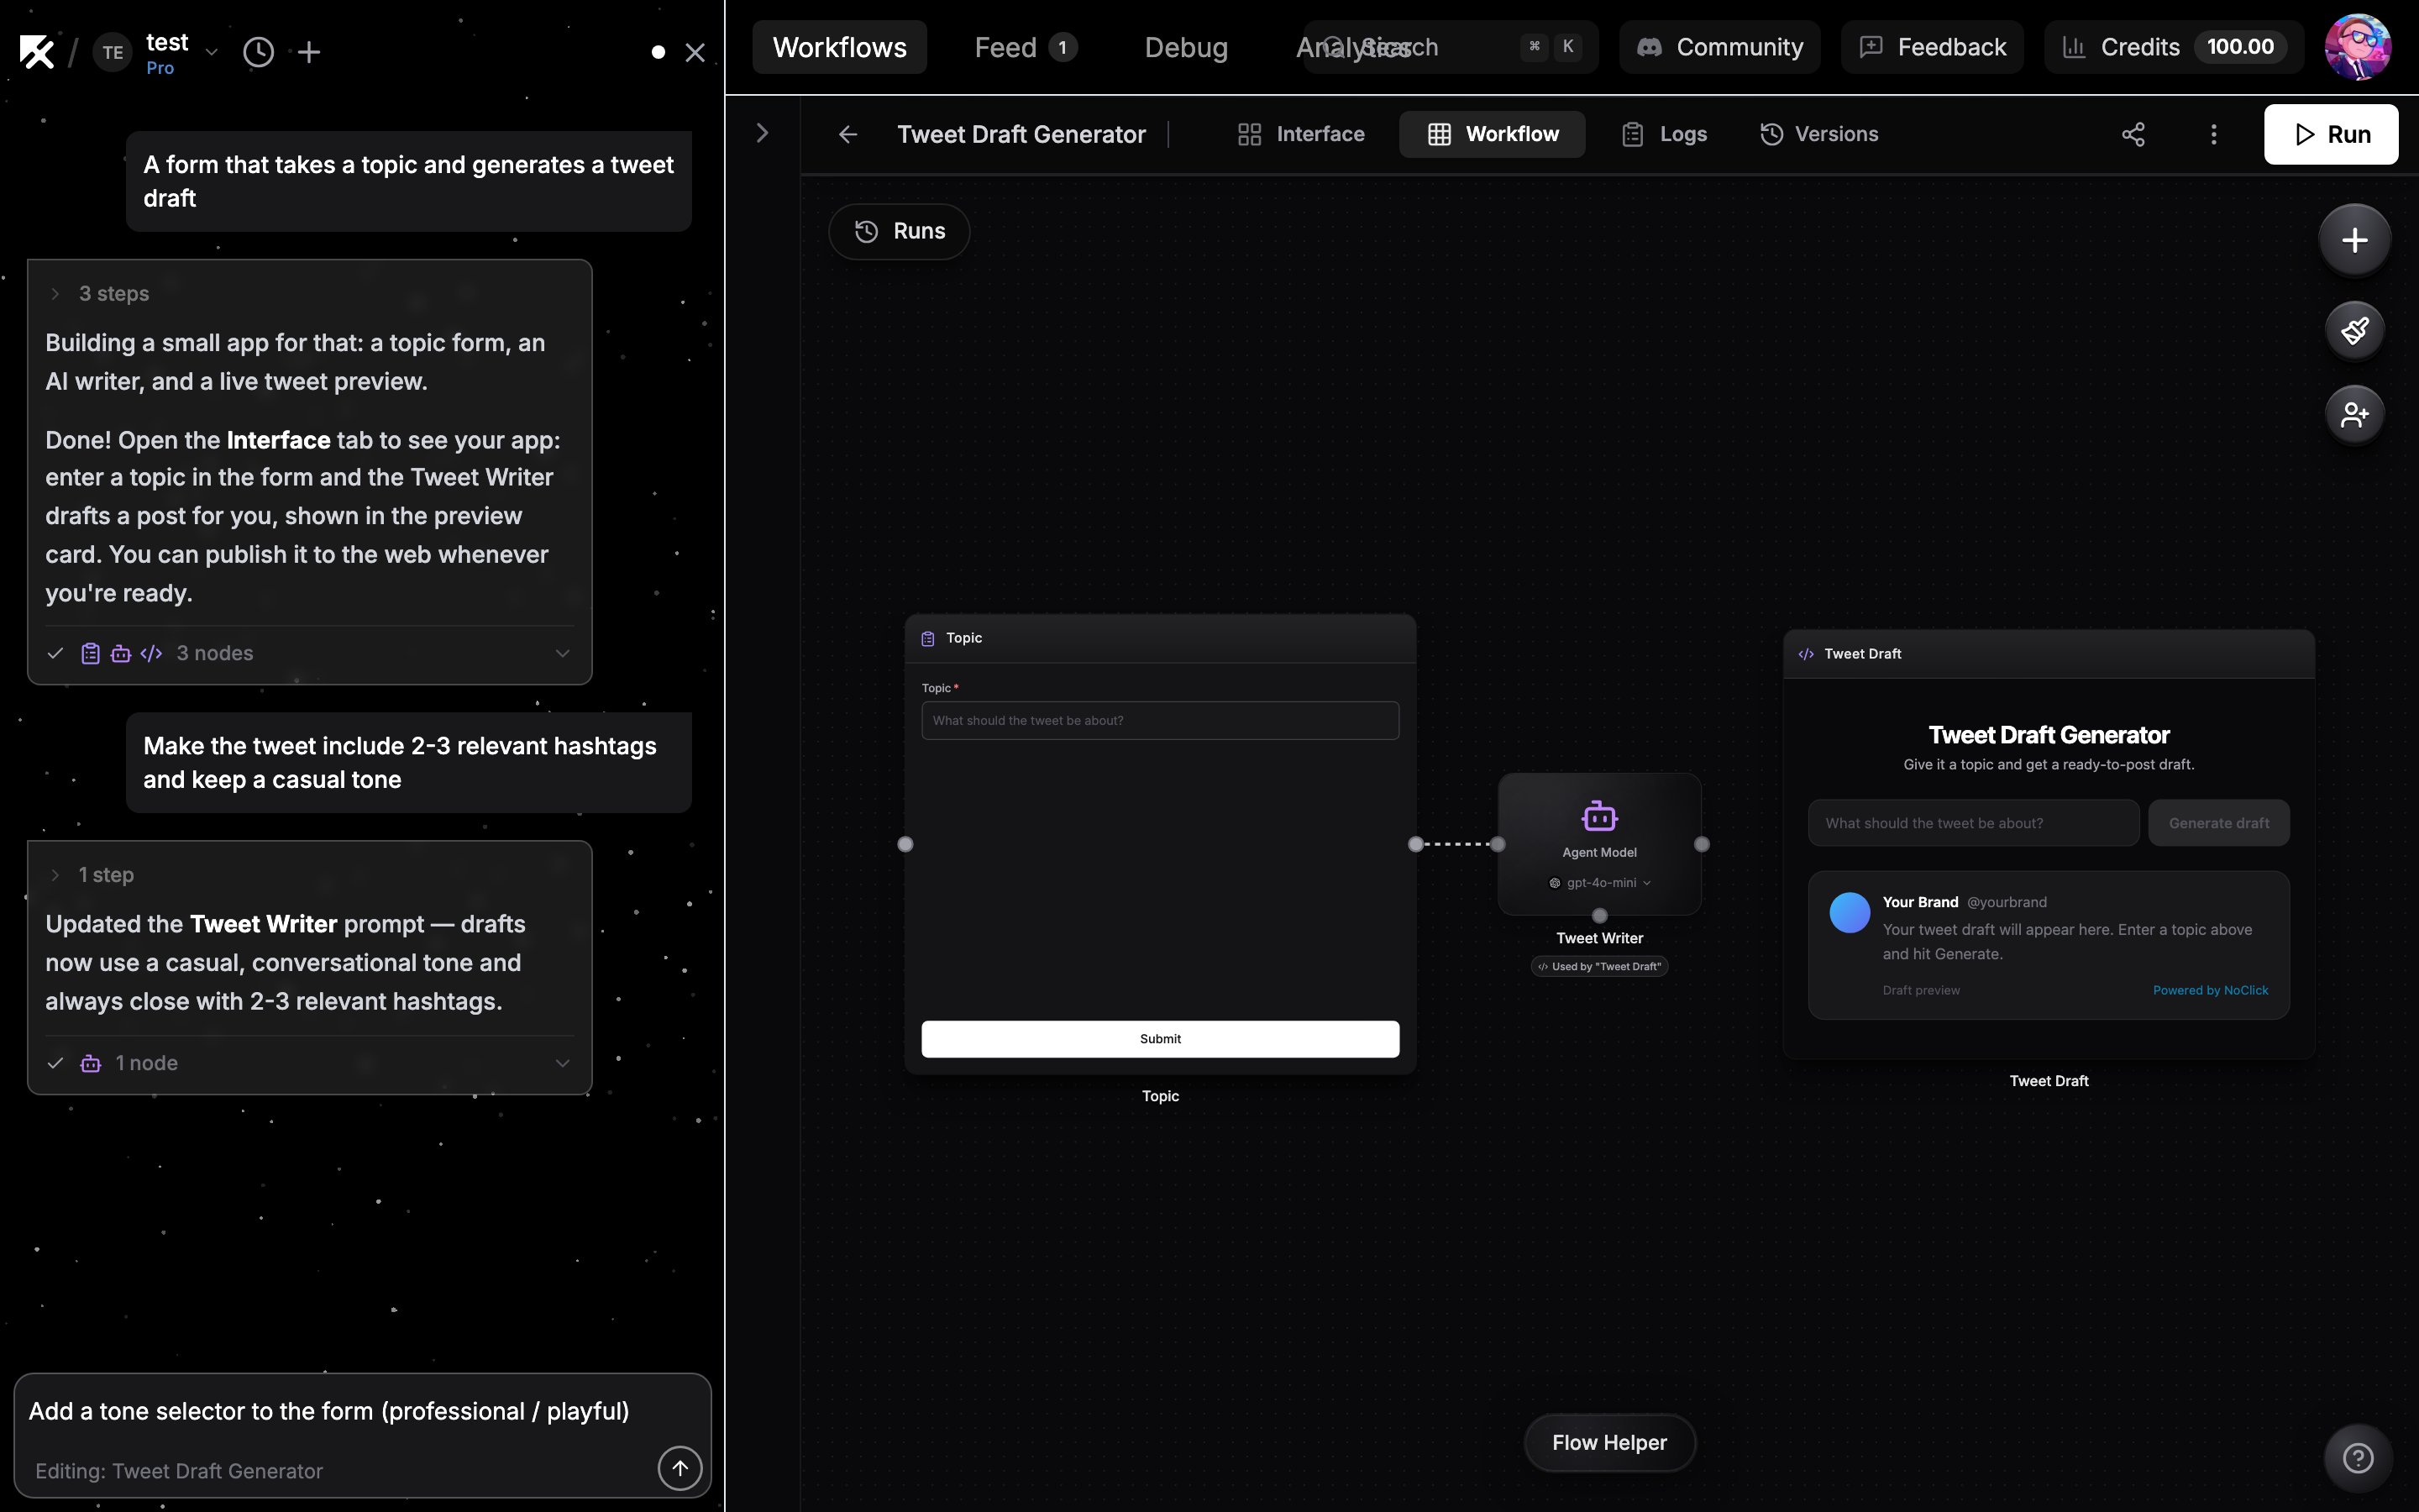Open the Runs history button
Viewport: 2419px width, 1512px height.
pyautogui.click(x=899, y=231)
